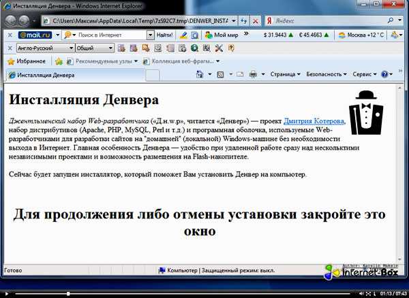This screenshot has height=298, width=409.
Task: Click the Refresh page icon
Action: 243,21
